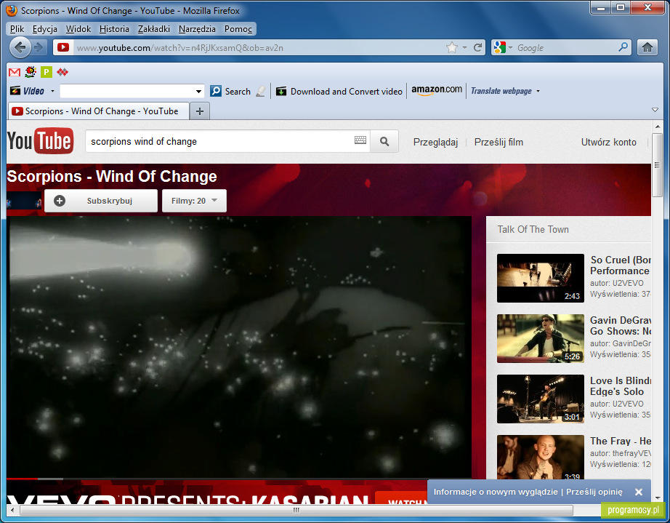Open the Plik menu

[x=17, y=29]
